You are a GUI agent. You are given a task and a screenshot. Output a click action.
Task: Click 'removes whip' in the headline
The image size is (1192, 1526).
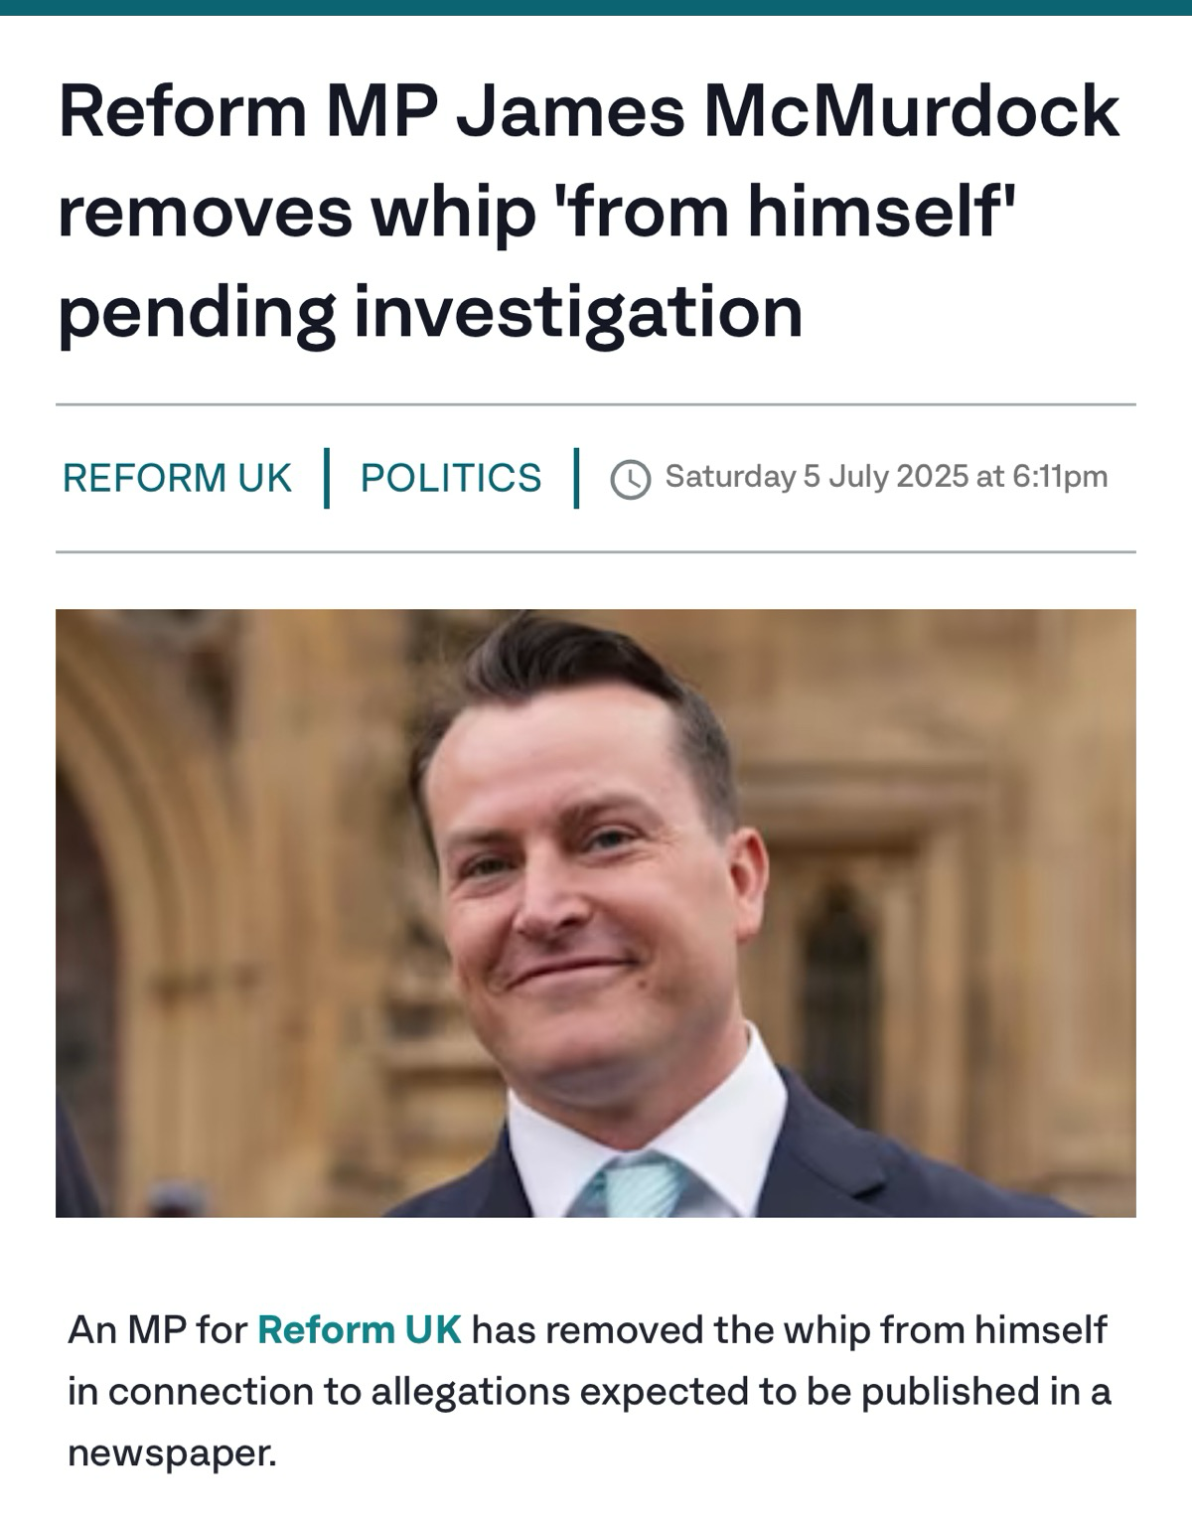pos(296,213)
